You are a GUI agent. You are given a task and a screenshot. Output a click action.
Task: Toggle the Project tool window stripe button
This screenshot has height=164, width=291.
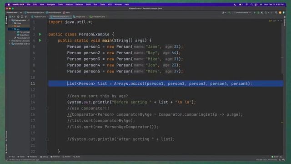(6, 20)
